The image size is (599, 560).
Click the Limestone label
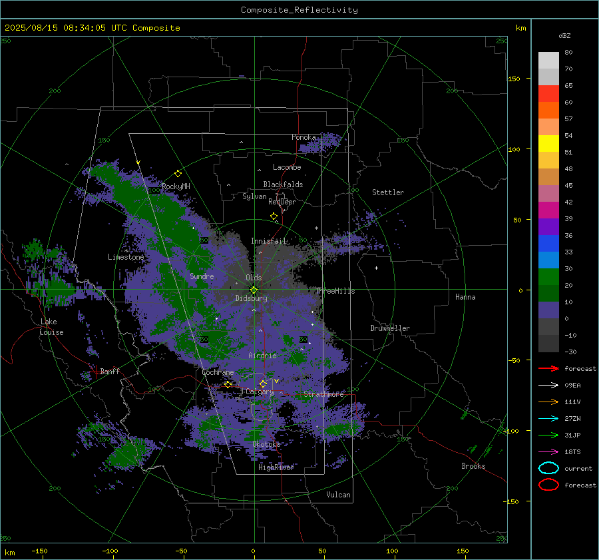click(126, 257)
